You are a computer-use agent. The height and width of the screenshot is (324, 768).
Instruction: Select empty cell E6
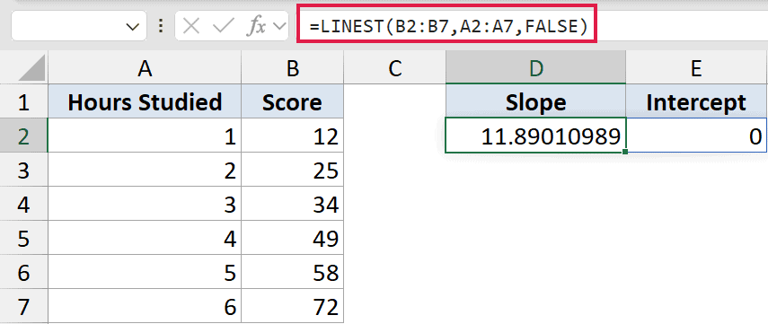696,272
